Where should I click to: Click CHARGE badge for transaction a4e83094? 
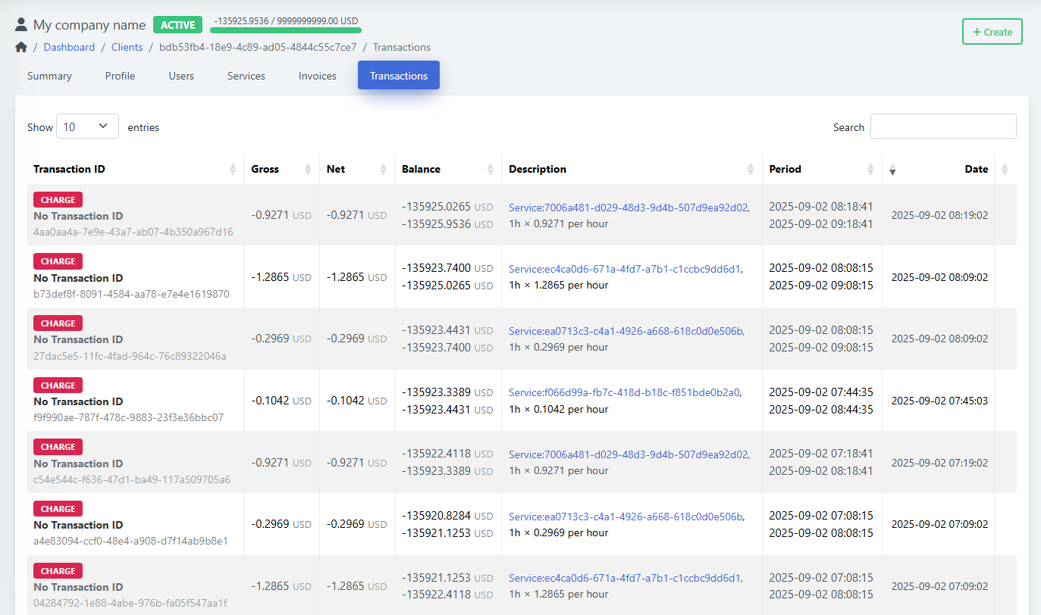pos(58,509)
